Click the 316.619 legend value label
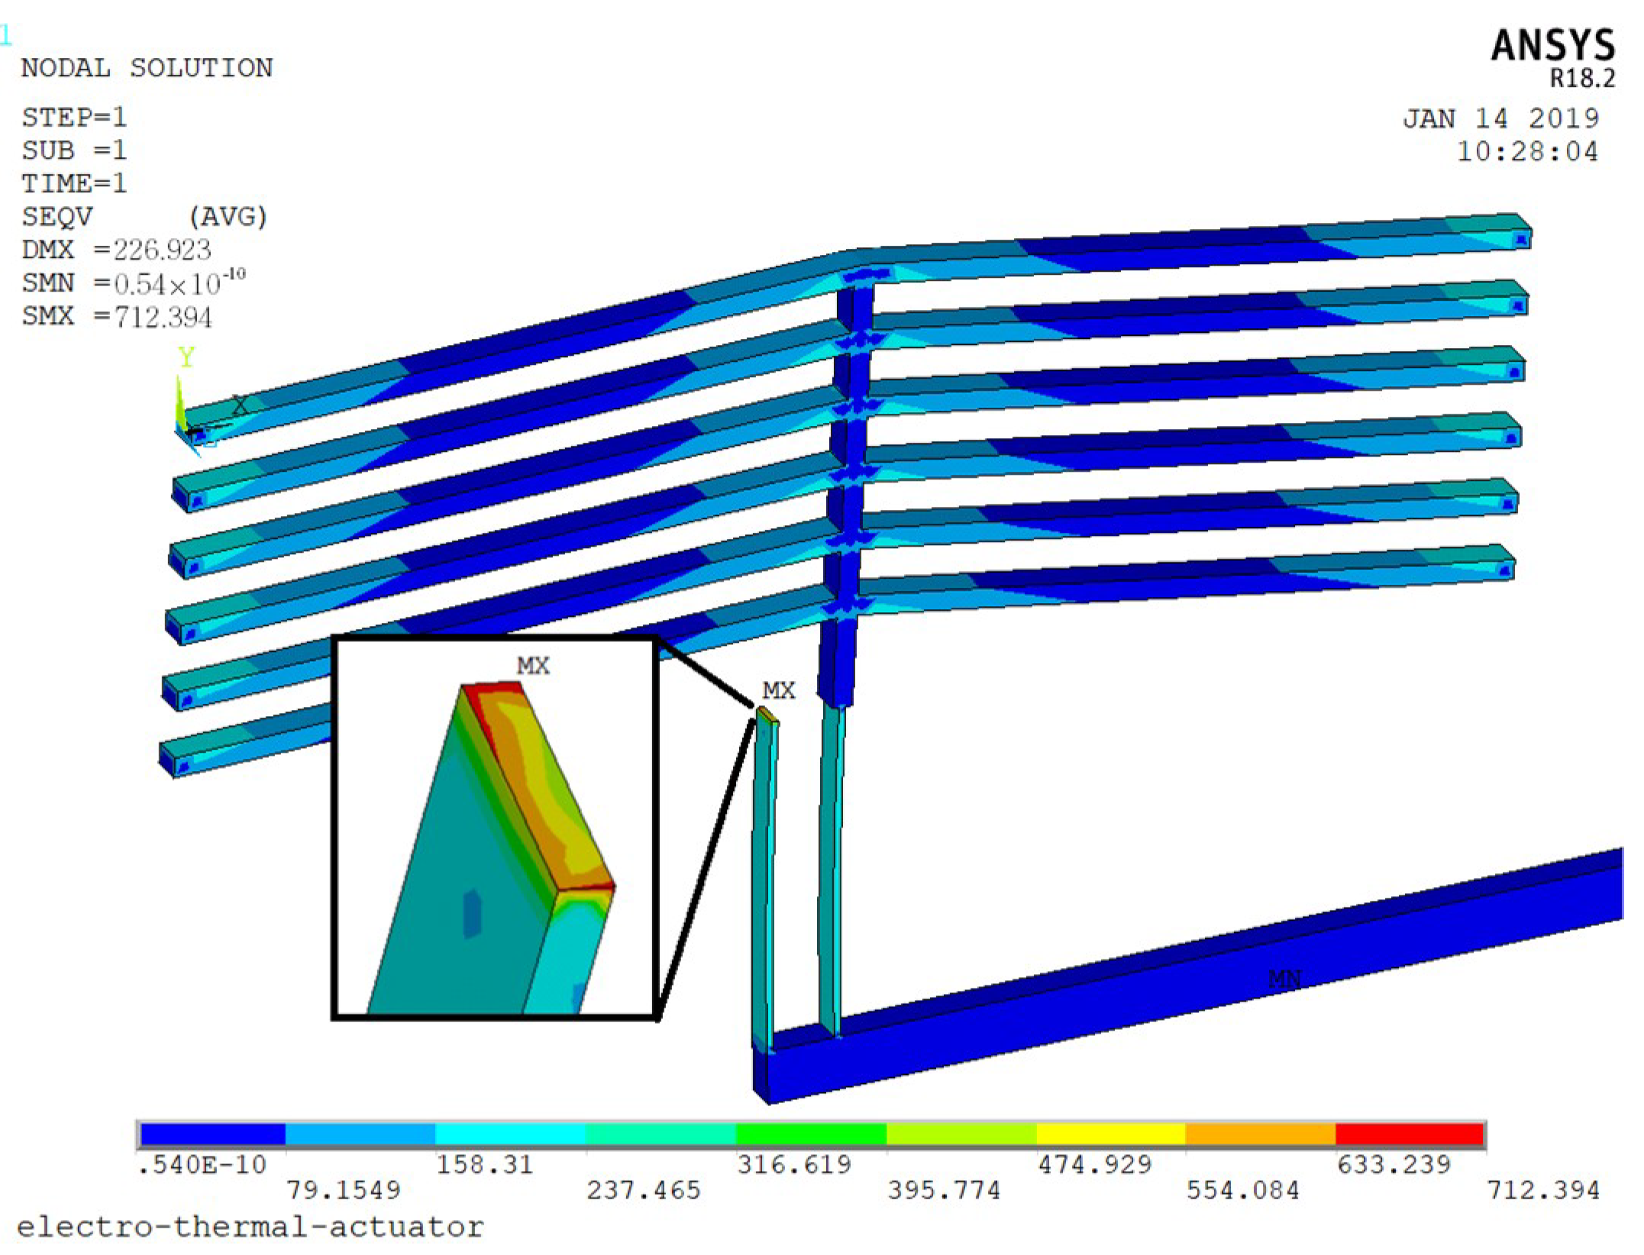 (x=793, y=1164)
